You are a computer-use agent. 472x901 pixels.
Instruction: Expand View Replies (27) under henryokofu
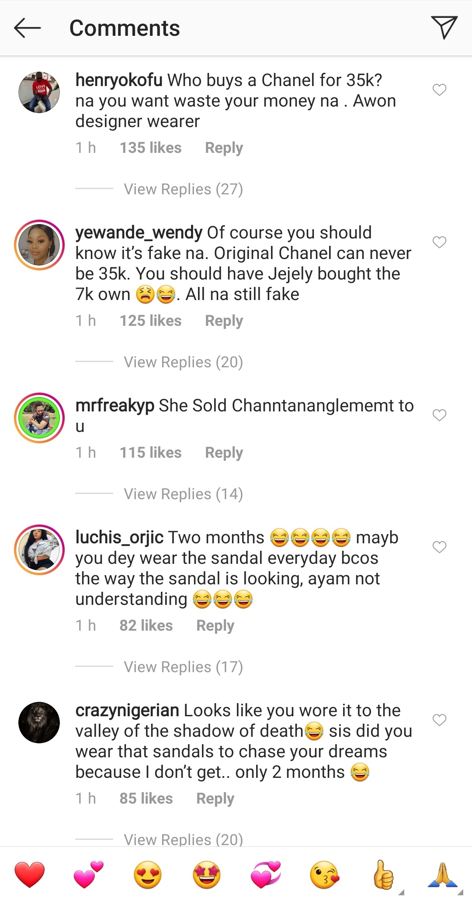183,189
